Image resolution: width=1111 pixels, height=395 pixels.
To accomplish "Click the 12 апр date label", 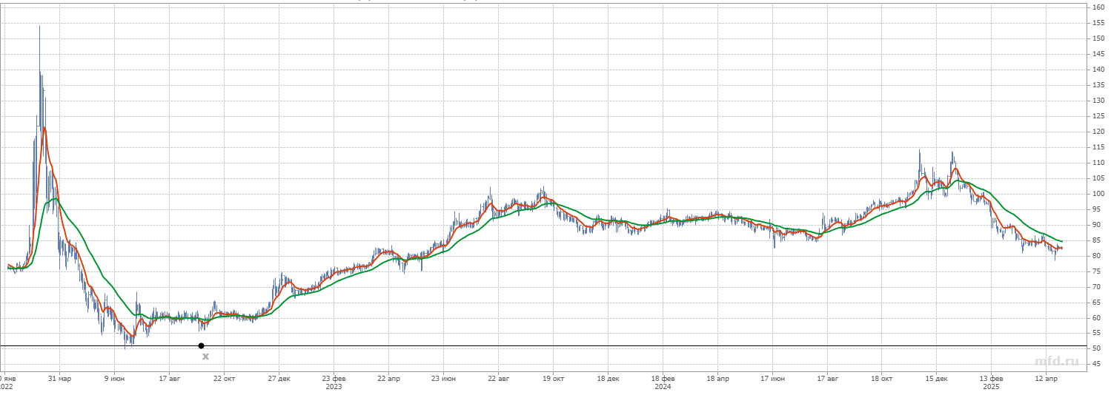I will [x=1046, y=377].
